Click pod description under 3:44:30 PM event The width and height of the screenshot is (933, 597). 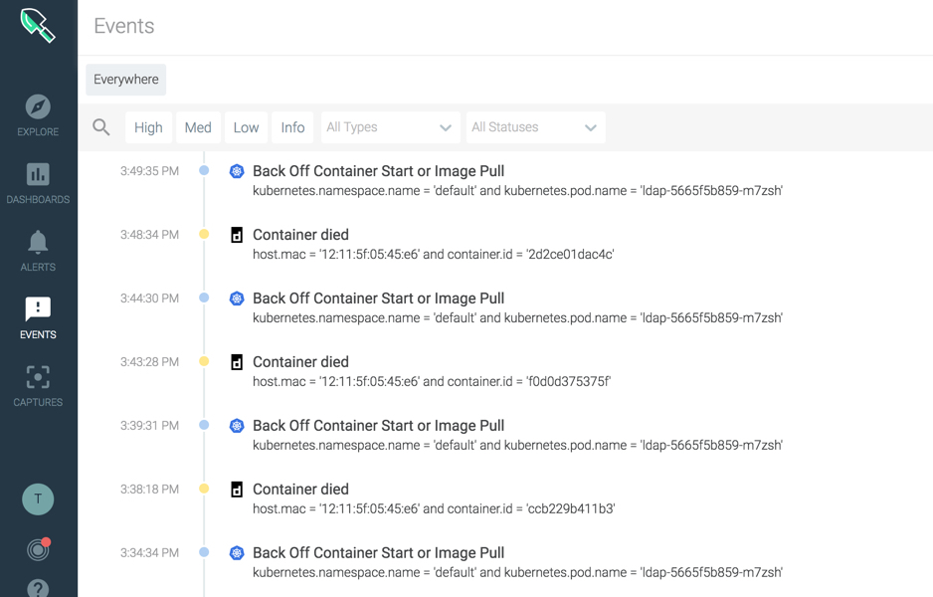pyautogui.click(x=517, y=317)
